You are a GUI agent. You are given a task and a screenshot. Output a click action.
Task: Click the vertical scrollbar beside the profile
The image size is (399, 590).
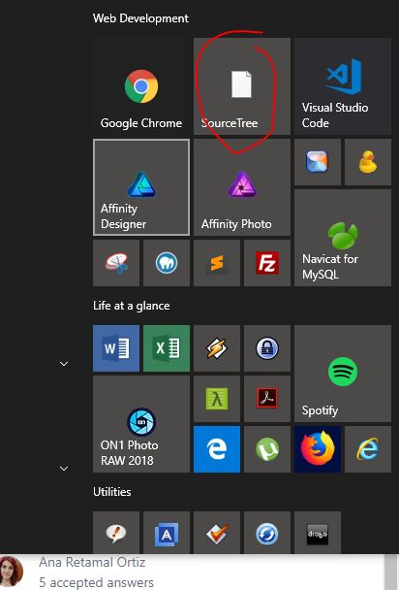click(390, 572)
